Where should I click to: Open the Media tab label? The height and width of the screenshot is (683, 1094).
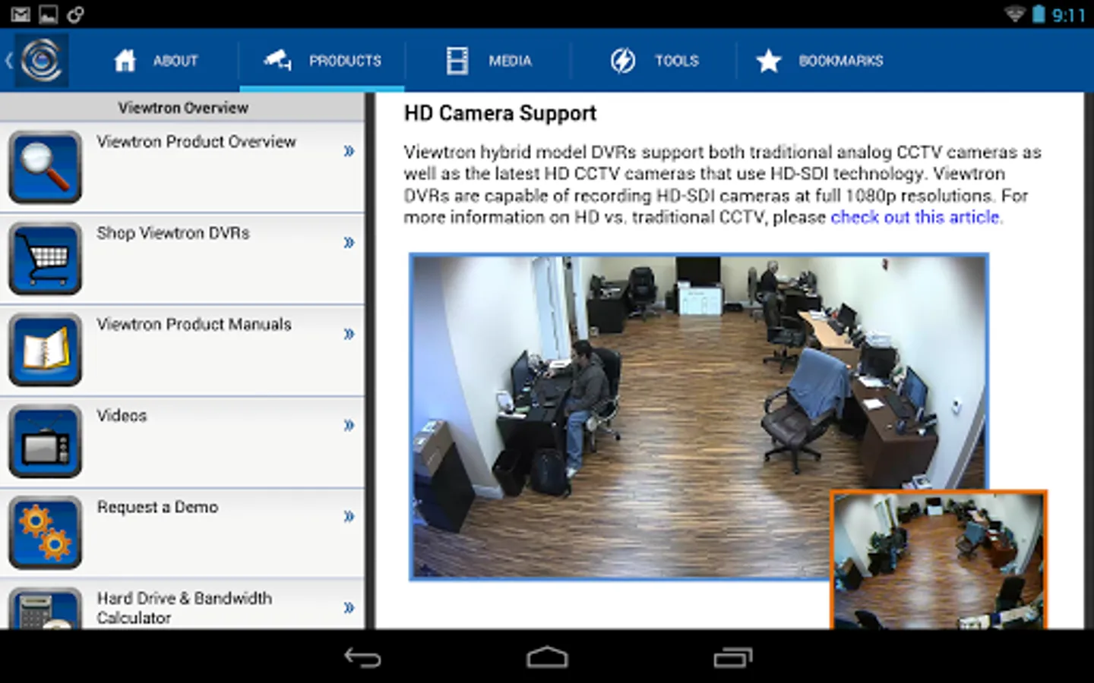510,61
